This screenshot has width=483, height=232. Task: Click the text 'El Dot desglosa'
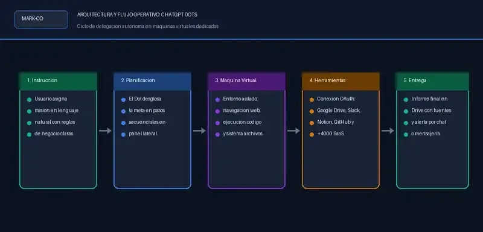point(145,99)
